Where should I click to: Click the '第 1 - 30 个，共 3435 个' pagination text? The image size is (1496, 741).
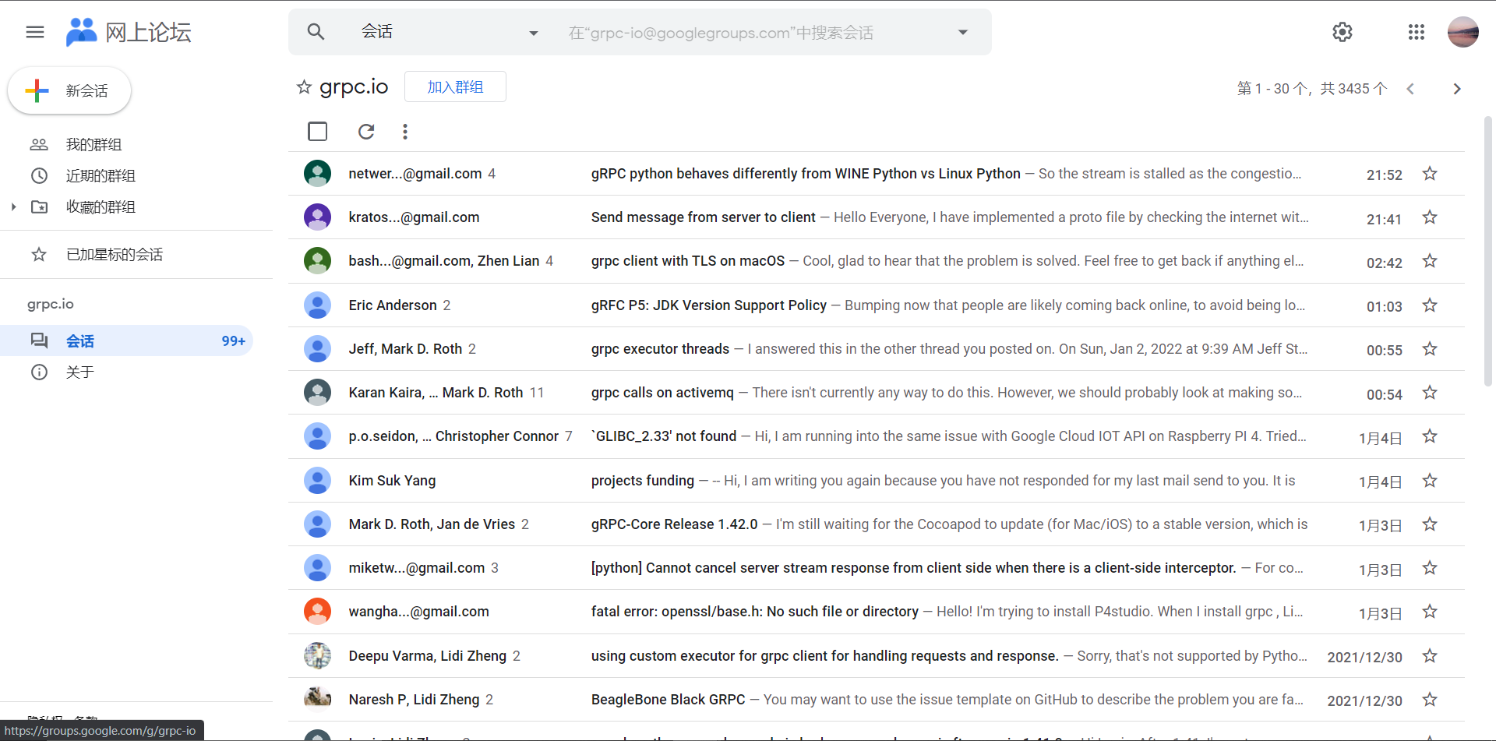click(1311, 89)
